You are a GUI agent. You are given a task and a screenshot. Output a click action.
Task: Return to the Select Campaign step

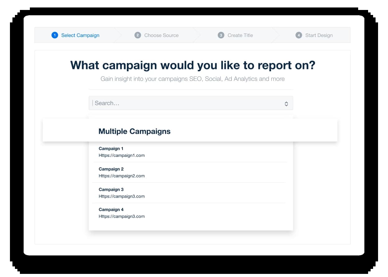click(80, 35)
